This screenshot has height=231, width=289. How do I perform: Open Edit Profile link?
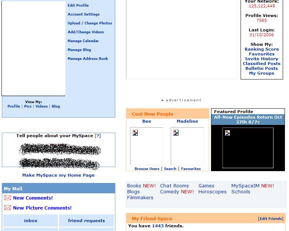pos(78,5)
